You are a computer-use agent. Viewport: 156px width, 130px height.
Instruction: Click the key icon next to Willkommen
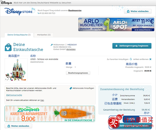[x=52, y=45]
